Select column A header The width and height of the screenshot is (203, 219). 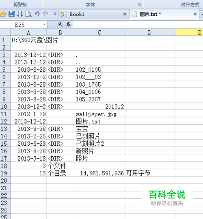coord(29,32)
